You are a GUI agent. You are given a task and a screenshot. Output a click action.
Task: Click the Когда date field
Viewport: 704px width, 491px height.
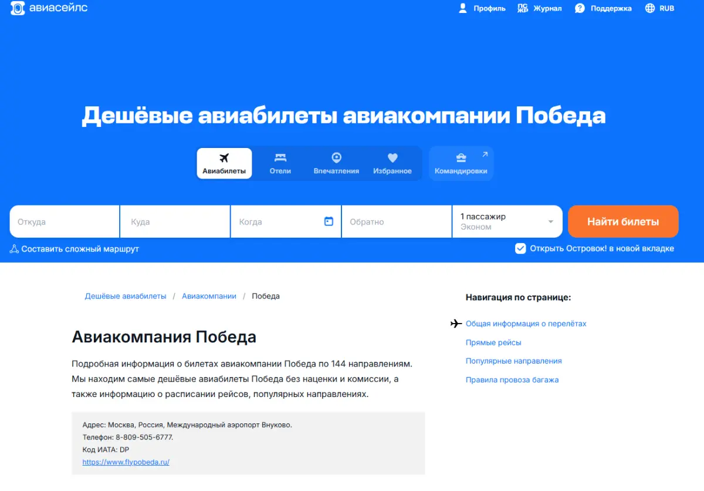[x=286, y=221]
